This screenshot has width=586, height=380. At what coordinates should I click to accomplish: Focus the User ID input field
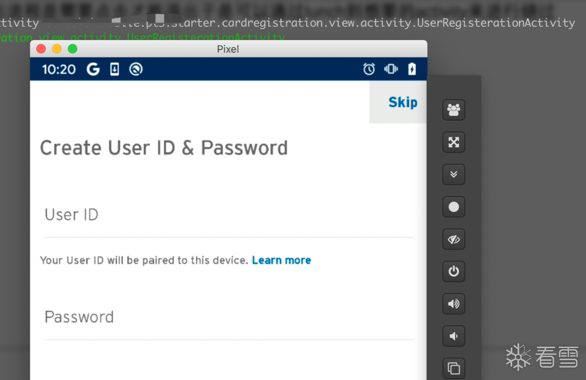229,215
